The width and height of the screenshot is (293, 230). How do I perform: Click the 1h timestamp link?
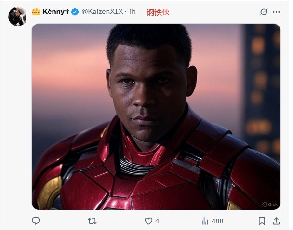(x=133, y=12)
